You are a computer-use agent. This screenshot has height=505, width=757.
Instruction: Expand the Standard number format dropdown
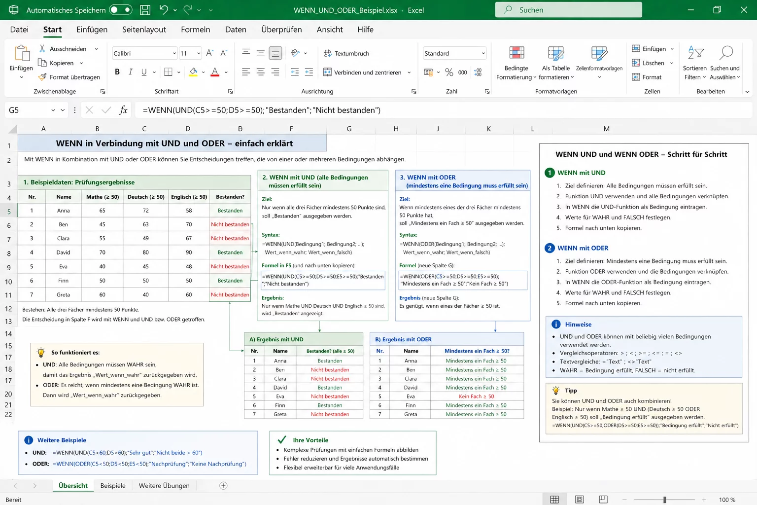(x=483, y=53)
